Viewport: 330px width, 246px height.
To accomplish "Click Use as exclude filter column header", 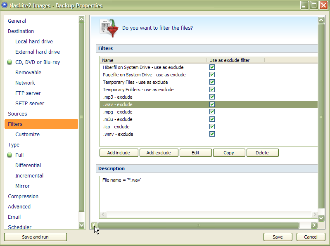I will 236,60.
